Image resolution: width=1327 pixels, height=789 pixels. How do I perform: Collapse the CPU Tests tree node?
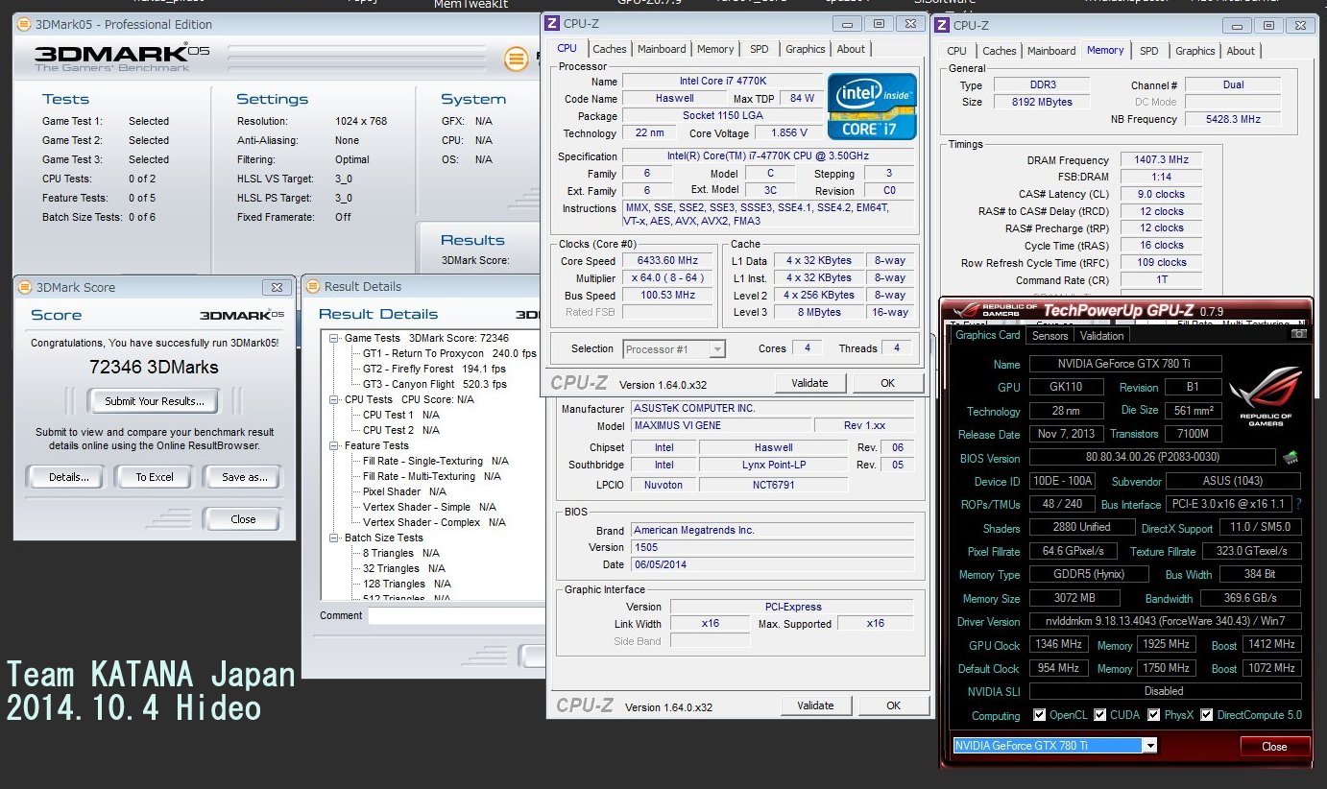333,399
